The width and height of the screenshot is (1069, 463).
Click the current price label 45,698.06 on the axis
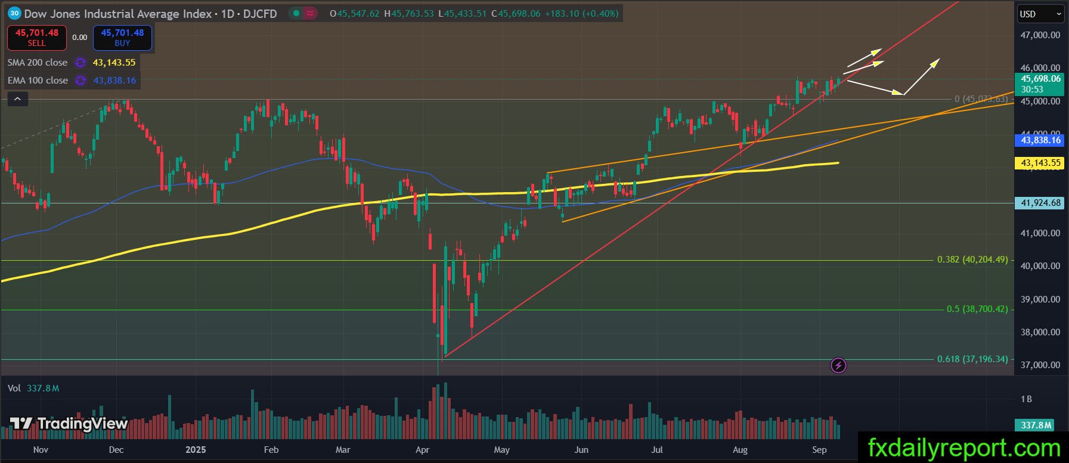(x=1040, y=79)
